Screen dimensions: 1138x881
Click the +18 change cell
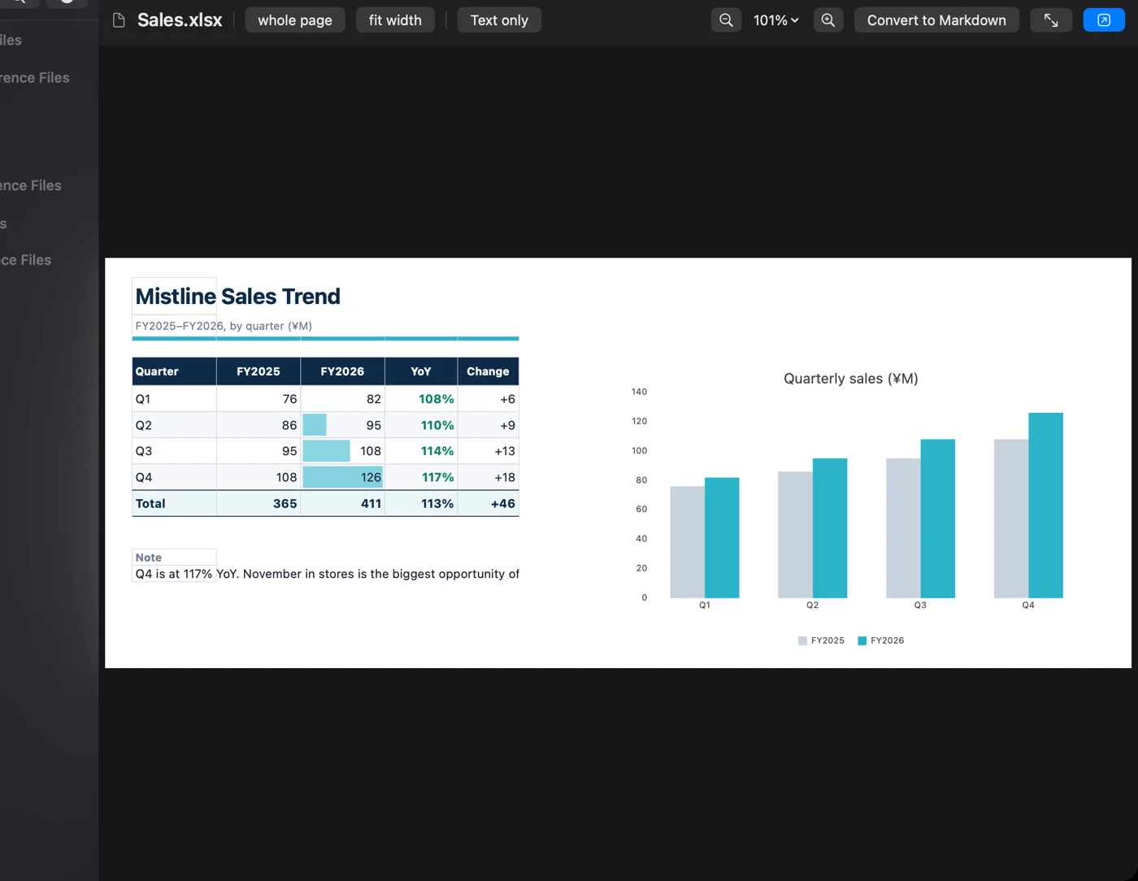point(488,477)
